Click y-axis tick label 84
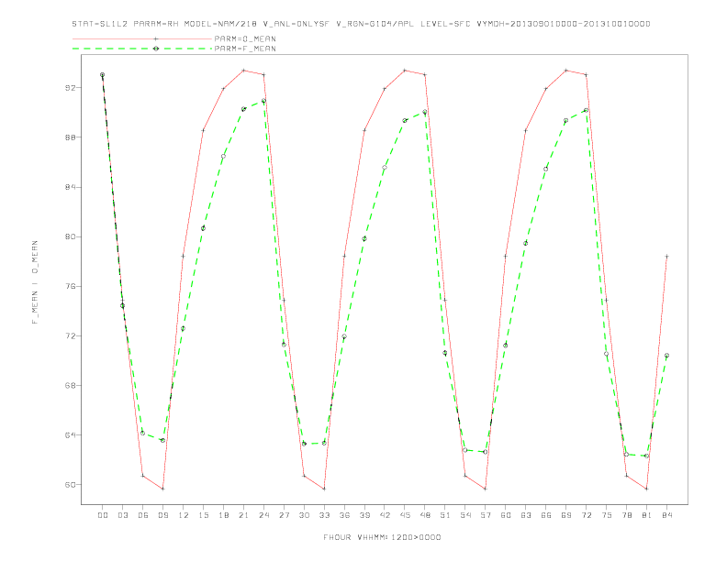The height and width of the screenshot is (561, 727). (x=71, y=187)
